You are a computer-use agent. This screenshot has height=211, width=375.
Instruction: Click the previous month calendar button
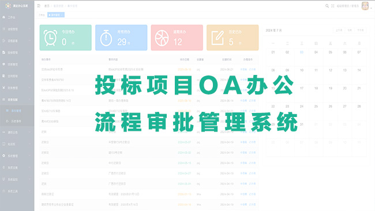(339, 31)
